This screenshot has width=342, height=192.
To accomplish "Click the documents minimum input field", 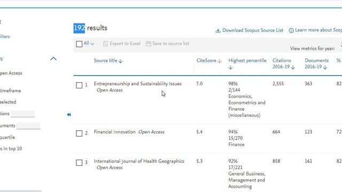I will pyautogui.click(x=28, y=126).
